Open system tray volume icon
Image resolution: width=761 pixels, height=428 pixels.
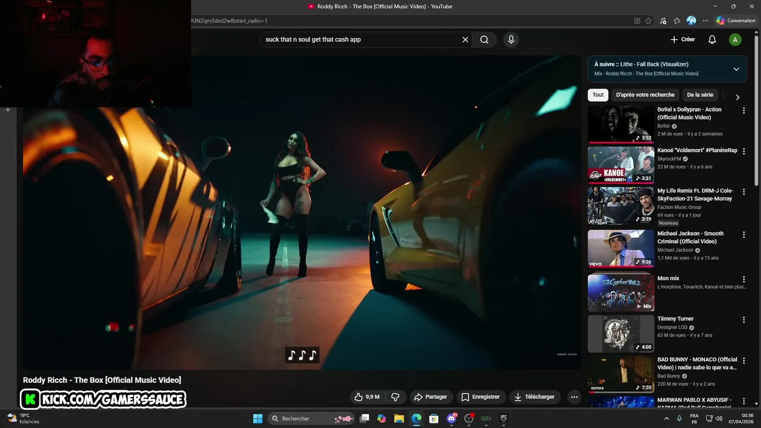[720, 418]
